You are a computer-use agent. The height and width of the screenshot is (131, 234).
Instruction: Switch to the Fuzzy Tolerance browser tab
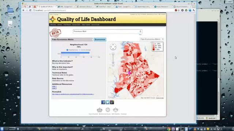[x=163, y=7]
